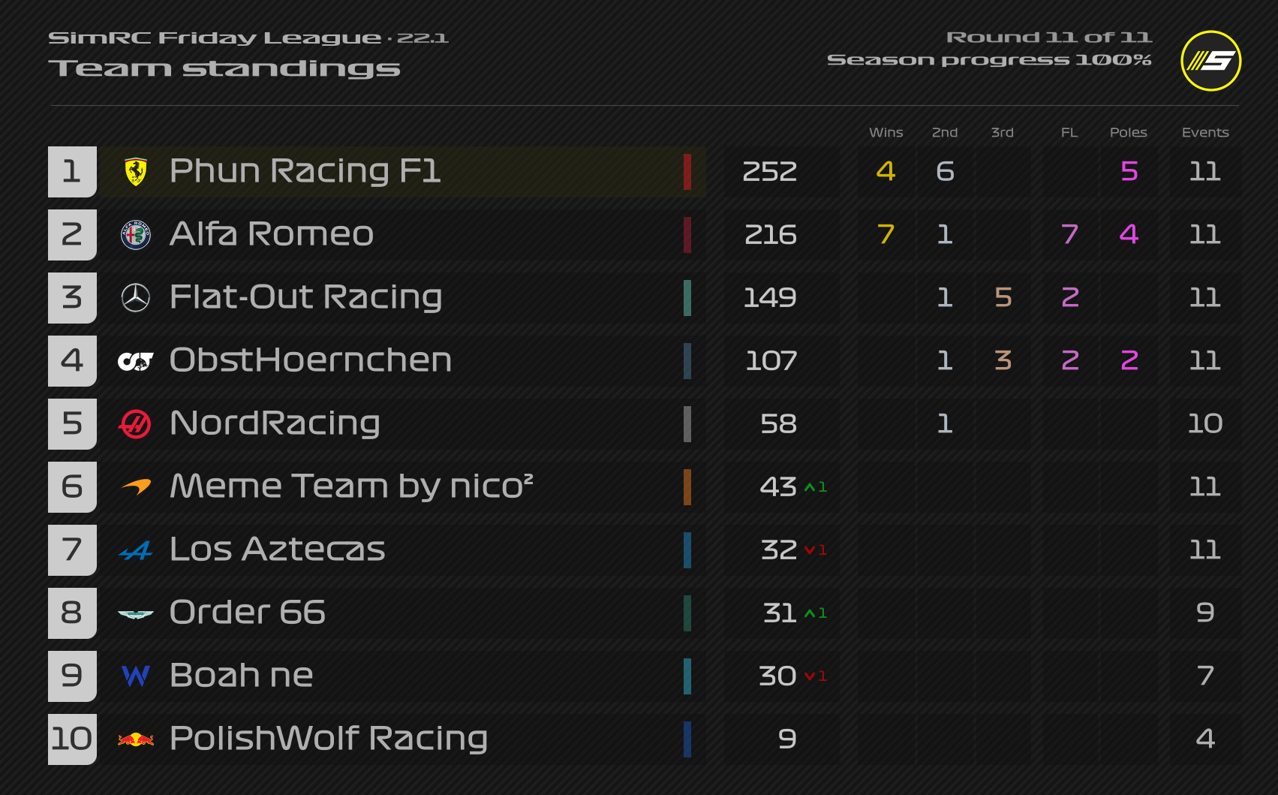Click the yellow circular SimRC league logo
Image resolution: width=1278 pixels, height=795 pixels.
[x=1210, y=61]
